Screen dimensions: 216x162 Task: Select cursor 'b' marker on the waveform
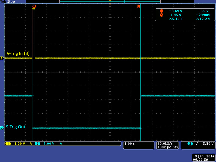click(139, 6)
